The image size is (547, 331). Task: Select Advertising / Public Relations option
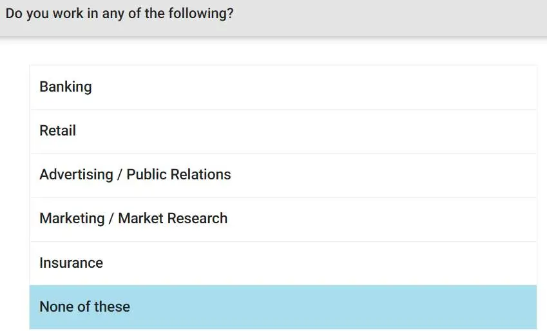[283, 176]
